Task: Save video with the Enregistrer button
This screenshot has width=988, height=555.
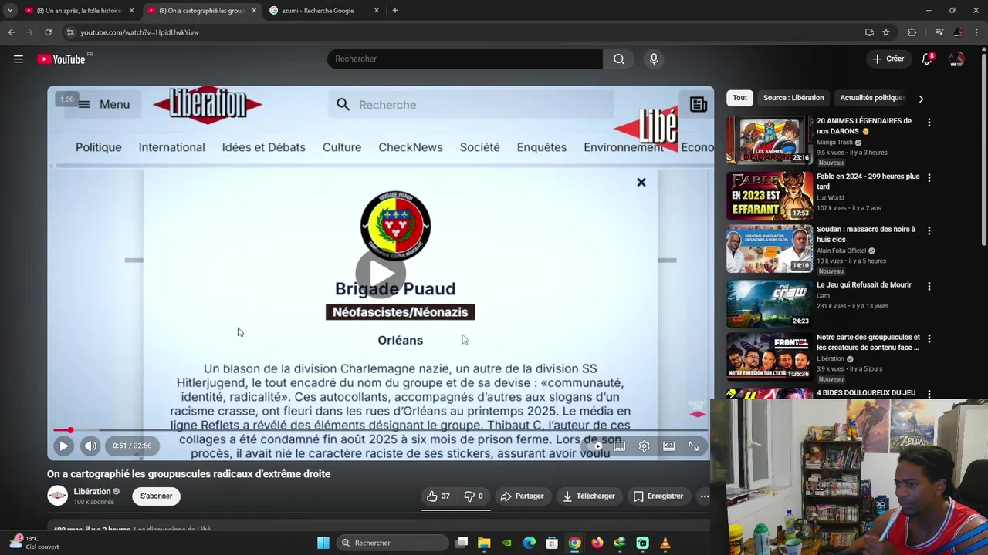Action: pos(658,496)
